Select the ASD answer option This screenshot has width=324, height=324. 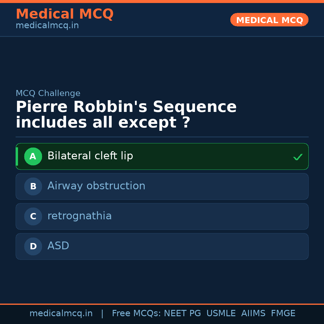pyautogui.click(x=58, y=246)
